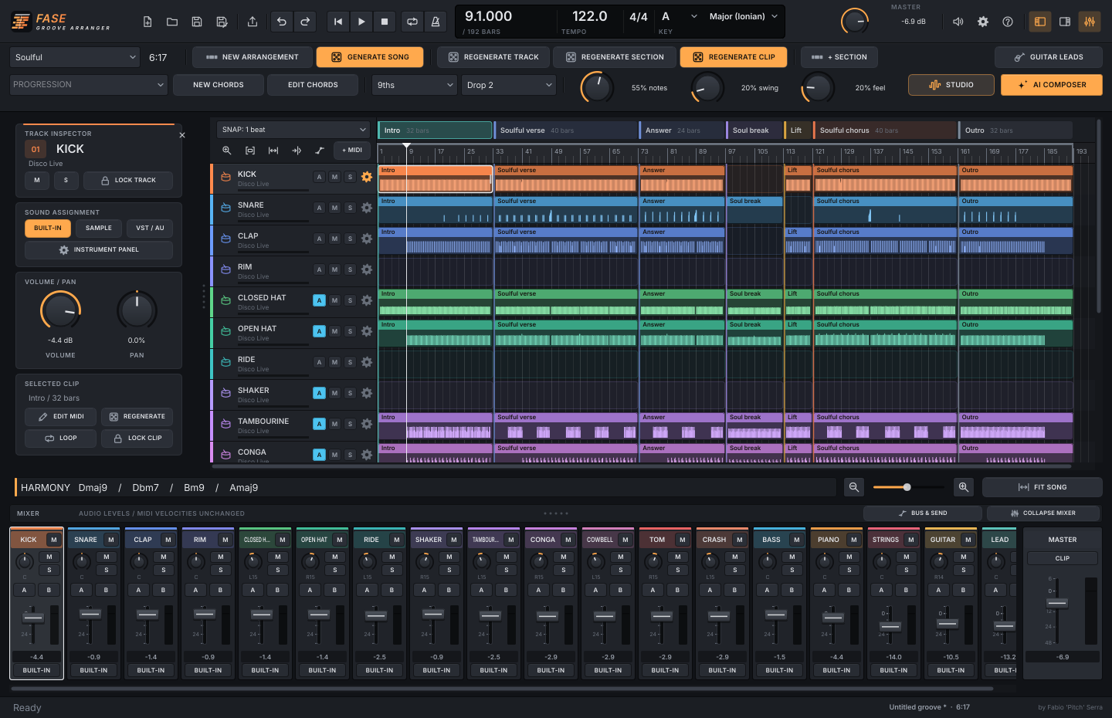Create a new project file
The image size is (1112, 718).
tap(147, 22)
